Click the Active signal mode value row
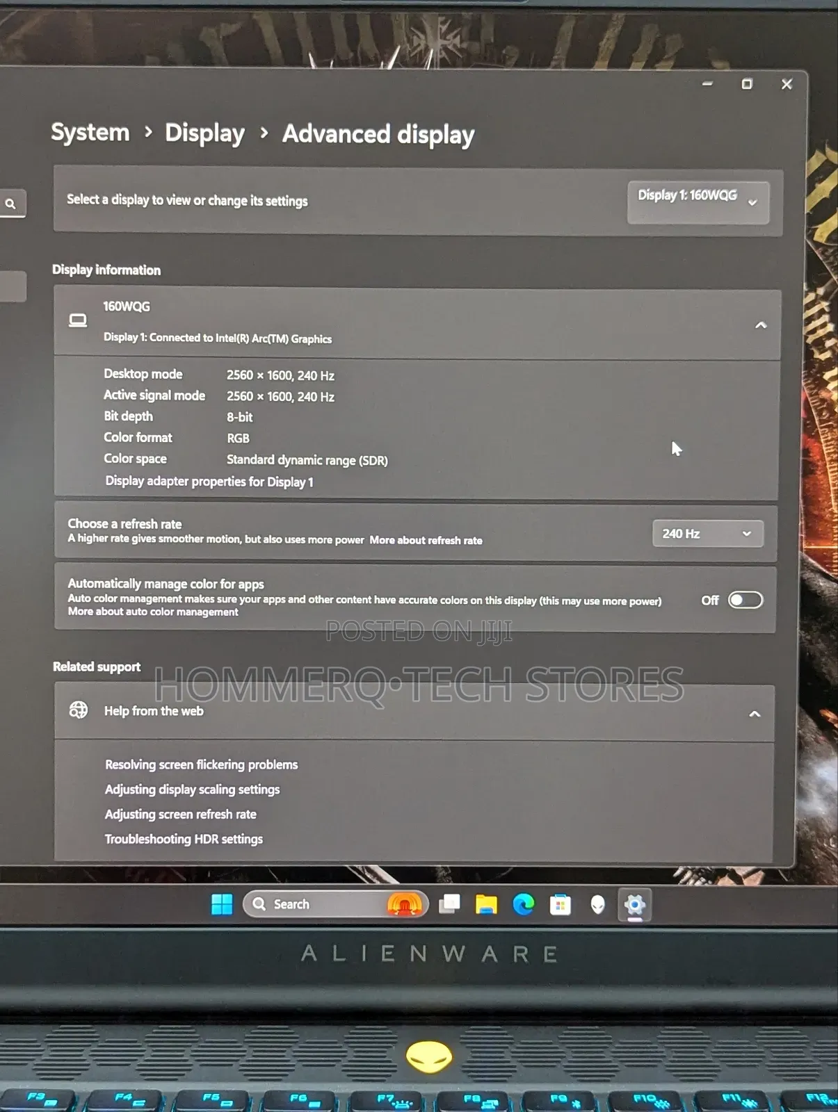This screenshot has height=1112, width=838. pyautogui.click(x=280, y=396)
